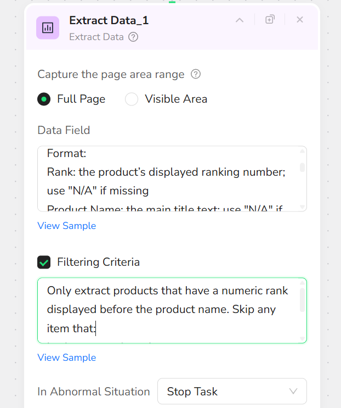Viewport: 341px width, 408px height.
Task: Click the Extract Data_1 title text
Action: click(x=109, y=20)
